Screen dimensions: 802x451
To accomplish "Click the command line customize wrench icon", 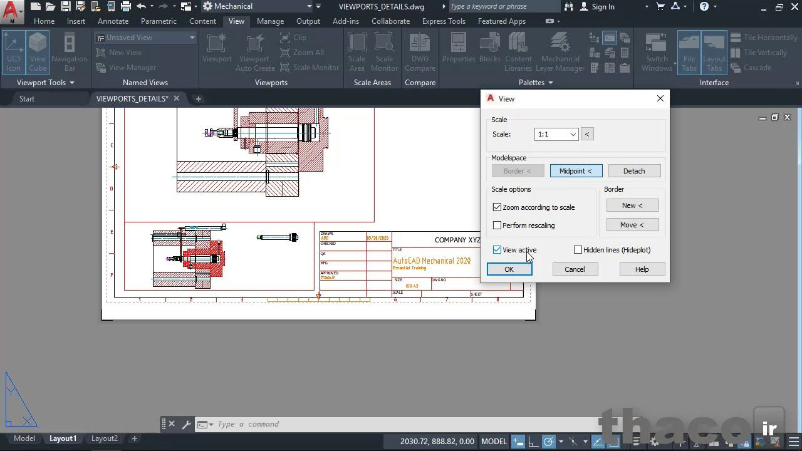I will pyautogui.click(x=186, y=424).
